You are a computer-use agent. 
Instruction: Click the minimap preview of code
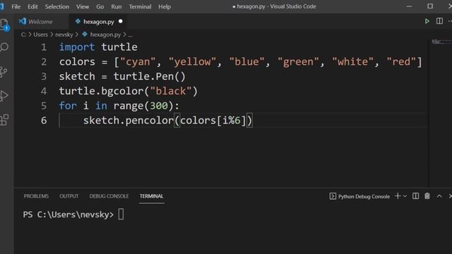pos(441,42)
